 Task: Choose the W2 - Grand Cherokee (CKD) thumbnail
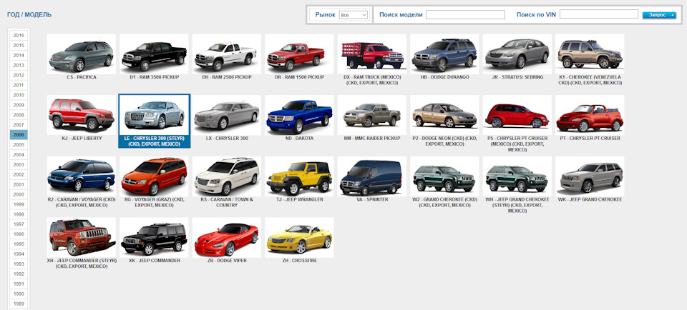coord(444,176)
